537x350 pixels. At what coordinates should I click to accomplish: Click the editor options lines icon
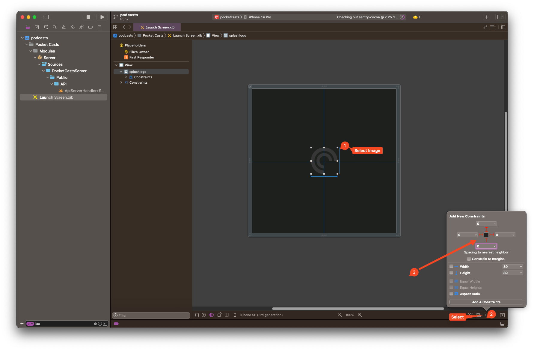tap(493, 27)
